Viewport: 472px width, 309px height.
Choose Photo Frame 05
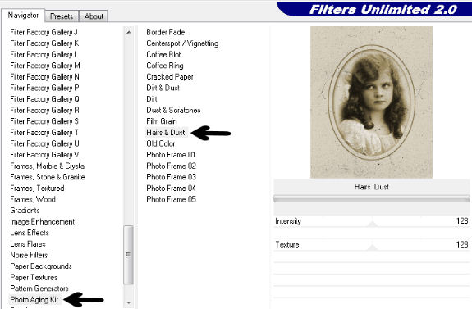point(171,199)
